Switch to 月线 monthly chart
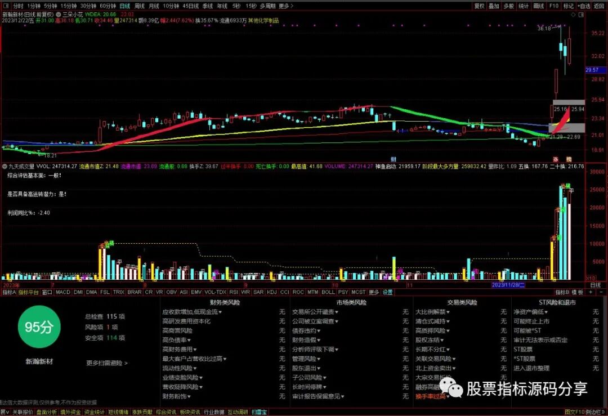This screenshot has width=608, height=416. point(154,6)
